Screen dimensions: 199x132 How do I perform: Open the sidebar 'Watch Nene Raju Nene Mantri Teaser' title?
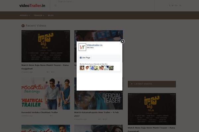tap(151, 129)
